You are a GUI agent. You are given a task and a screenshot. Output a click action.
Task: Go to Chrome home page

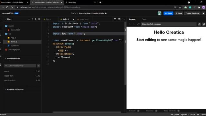click(12, 7)
